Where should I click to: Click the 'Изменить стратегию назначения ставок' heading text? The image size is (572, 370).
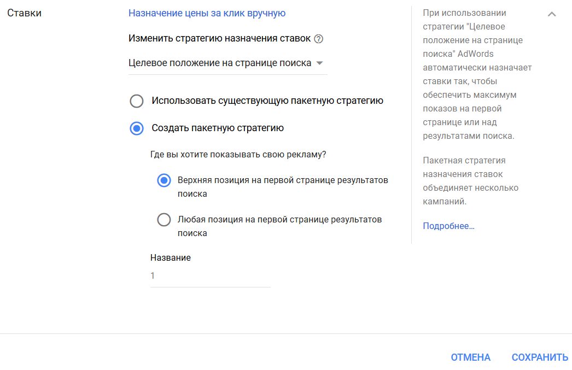(219, 39)
